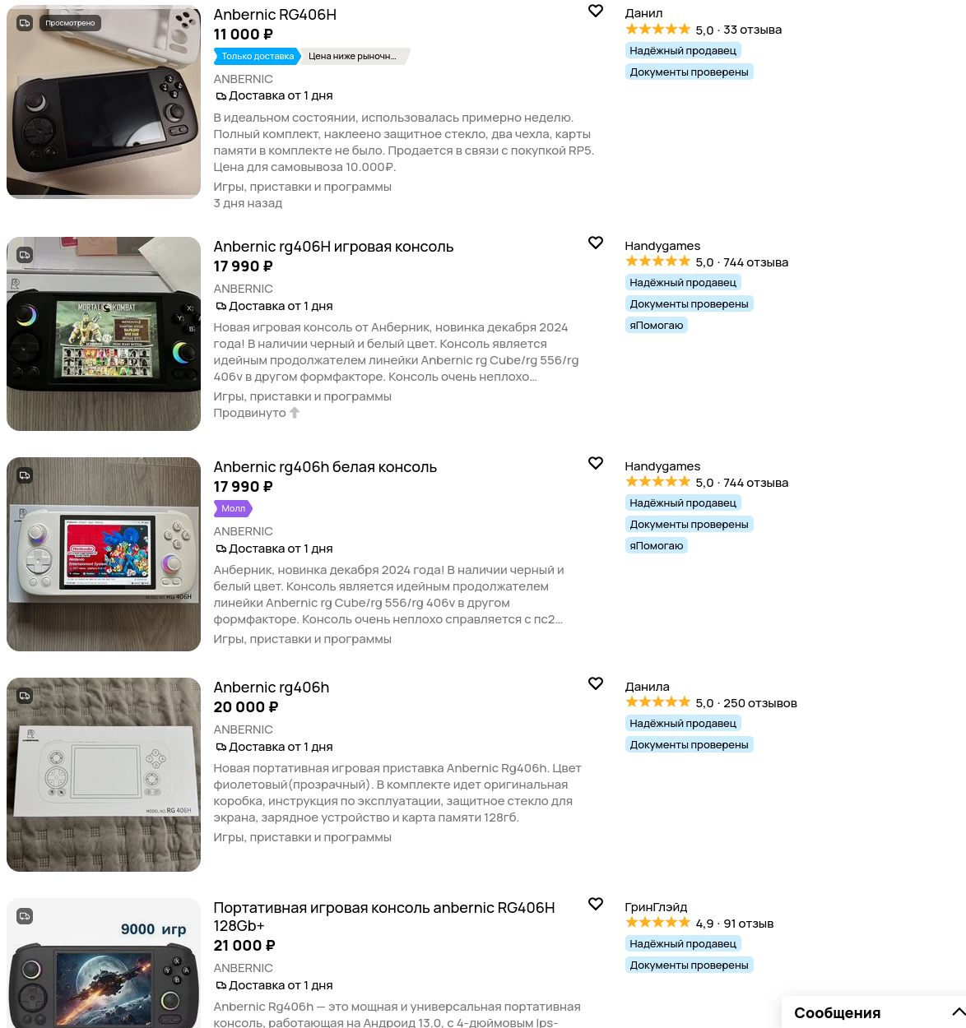Image resolution: width=966 pixels, height=1028 pixels.
Task: Click the Только доставка badge
Action: (x=257, y=56)
